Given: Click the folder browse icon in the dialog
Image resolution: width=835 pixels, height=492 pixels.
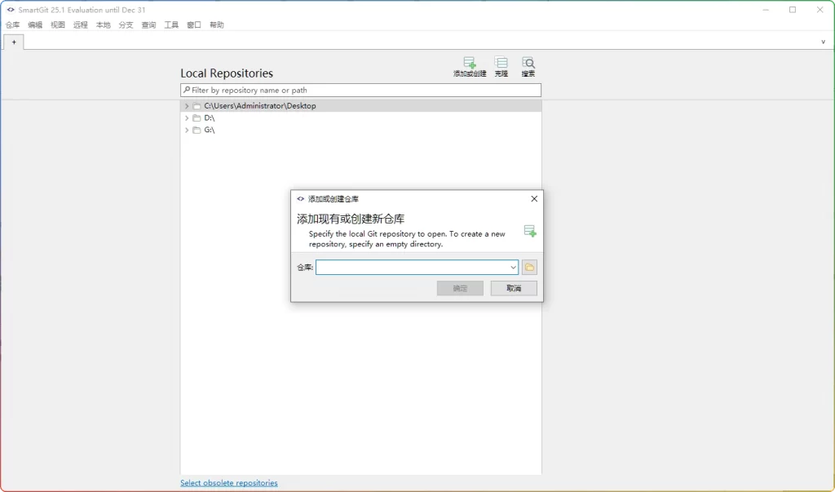Looking at the screenshot, I should click(529, 267).
